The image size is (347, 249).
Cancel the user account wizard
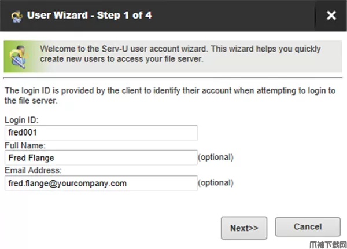(x=307, y=228)
